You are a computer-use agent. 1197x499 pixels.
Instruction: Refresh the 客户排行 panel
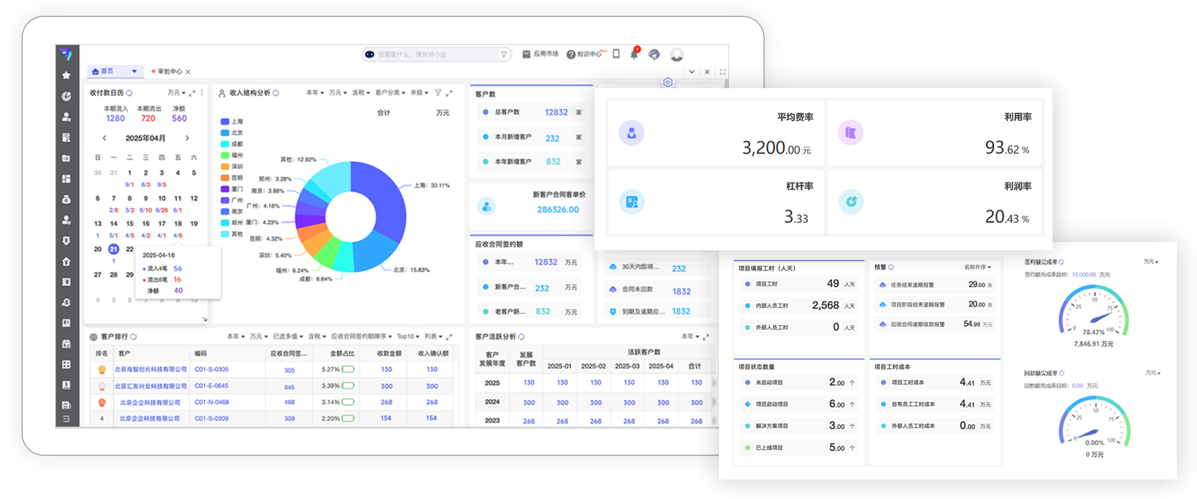(134, 337)
